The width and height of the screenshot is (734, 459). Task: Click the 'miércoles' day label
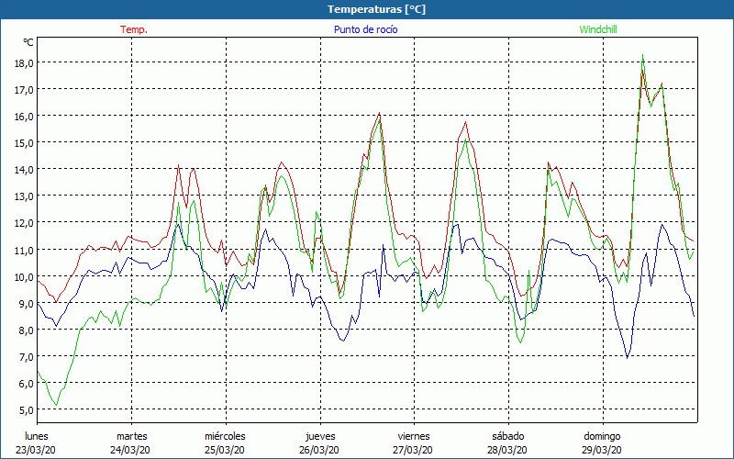(225, 436)
